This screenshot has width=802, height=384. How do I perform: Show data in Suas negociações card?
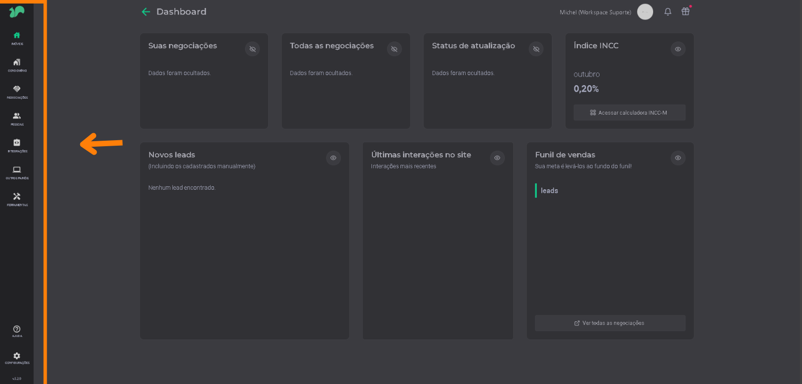point(253,49)
